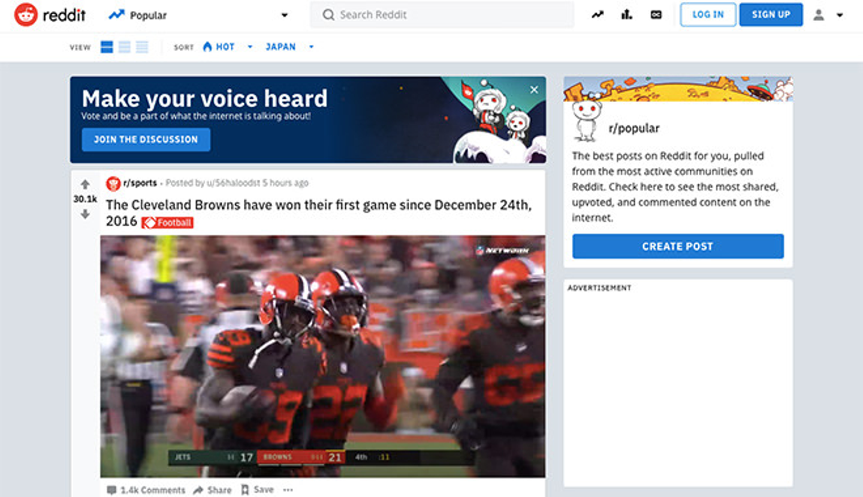The image size is (863, 497).
Task: Switch to classic view layout
Action: pos(124,47)
